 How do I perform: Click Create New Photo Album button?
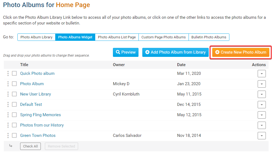pyautogui.click(x=241, y=52)
